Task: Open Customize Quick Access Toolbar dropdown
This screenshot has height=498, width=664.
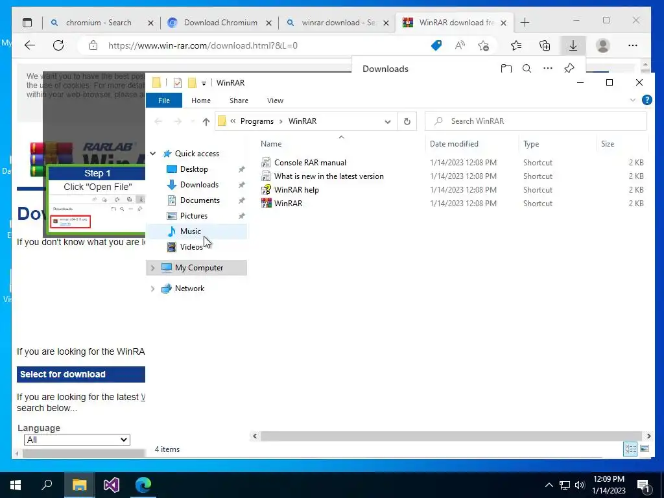Action: pyautogui.click(x=204, y=83)
